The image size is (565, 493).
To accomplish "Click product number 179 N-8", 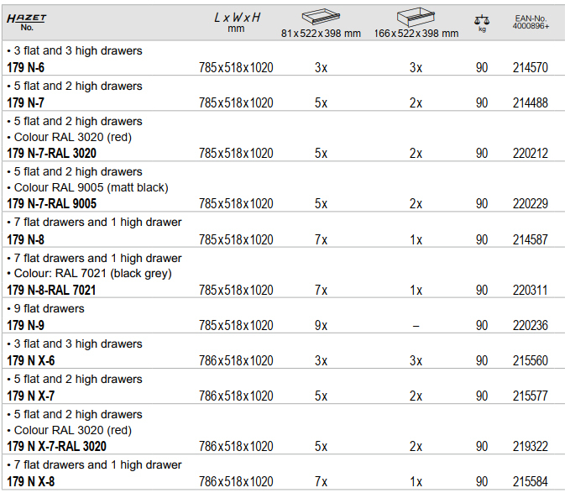I will point(25,239).
